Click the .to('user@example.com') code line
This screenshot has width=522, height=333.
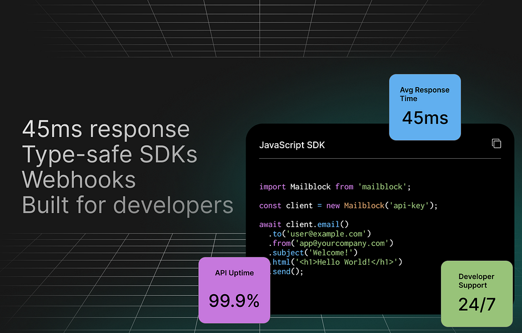320,234
